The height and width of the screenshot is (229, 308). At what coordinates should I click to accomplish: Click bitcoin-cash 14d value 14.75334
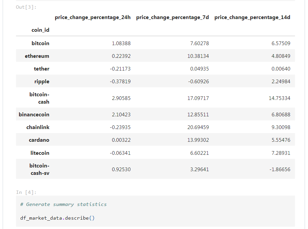point(279,98)
